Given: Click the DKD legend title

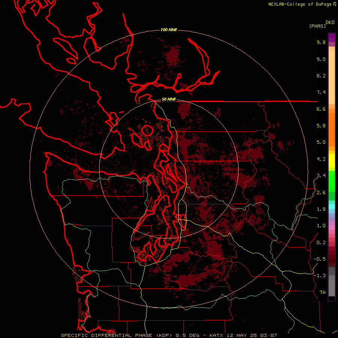Looking at the screenshot, I should click(330, 23).
